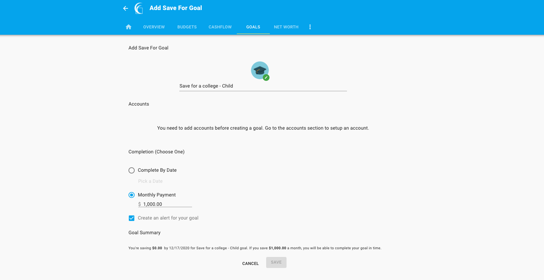Open the Cashflow tab
Screen dimensions: 544x280
220,27
